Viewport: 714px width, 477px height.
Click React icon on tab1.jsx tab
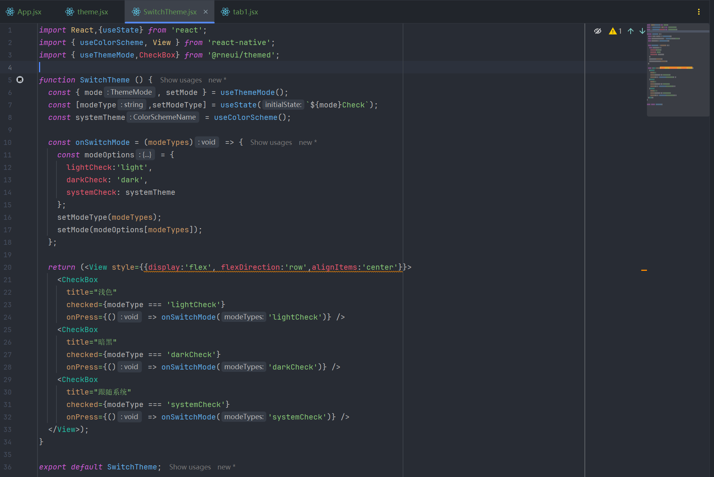[225, 12]
